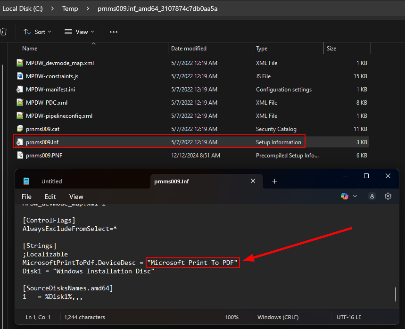Click Windows (CRLF) line ending status
405x329 pixels.
278,317
